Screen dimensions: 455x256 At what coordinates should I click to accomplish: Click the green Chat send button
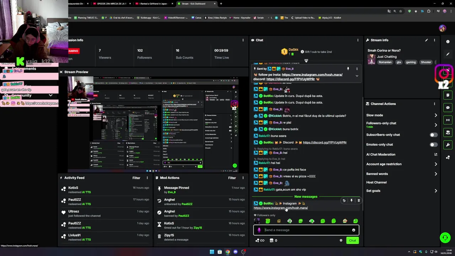click(352, 240)
